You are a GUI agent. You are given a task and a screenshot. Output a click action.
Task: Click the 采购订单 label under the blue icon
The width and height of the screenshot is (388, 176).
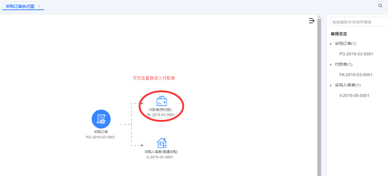[x=101, y=132]
